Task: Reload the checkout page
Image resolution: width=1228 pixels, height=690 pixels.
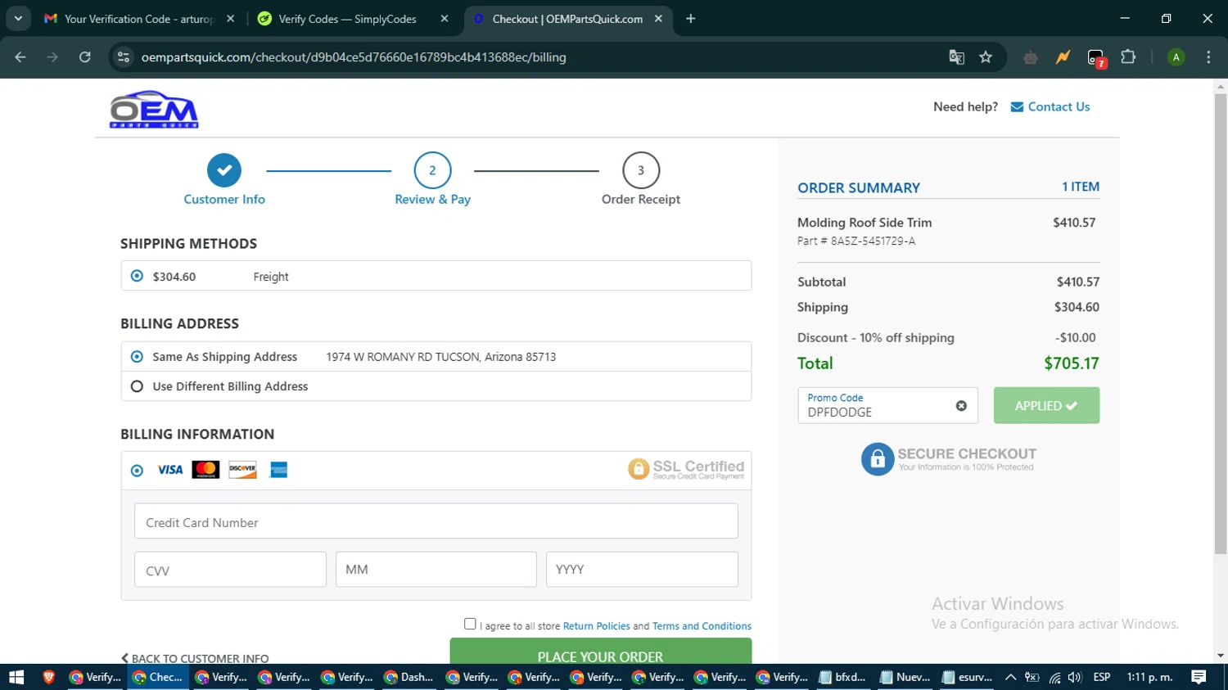Action: pos(85,57)
